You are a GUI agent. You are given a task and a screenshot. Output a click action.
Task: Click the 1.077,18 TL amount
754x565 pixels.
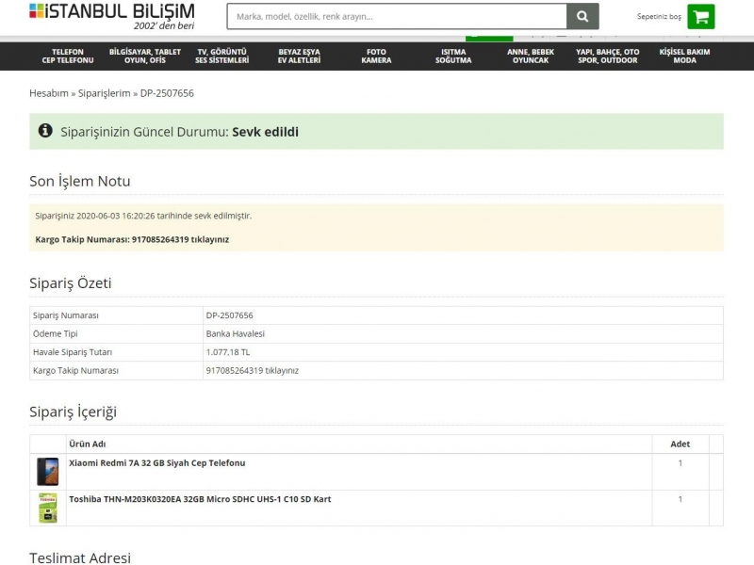coord(228,352)
